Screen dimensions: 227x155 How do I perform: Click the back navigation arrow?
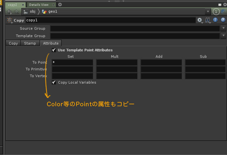[x=9, y=12]
